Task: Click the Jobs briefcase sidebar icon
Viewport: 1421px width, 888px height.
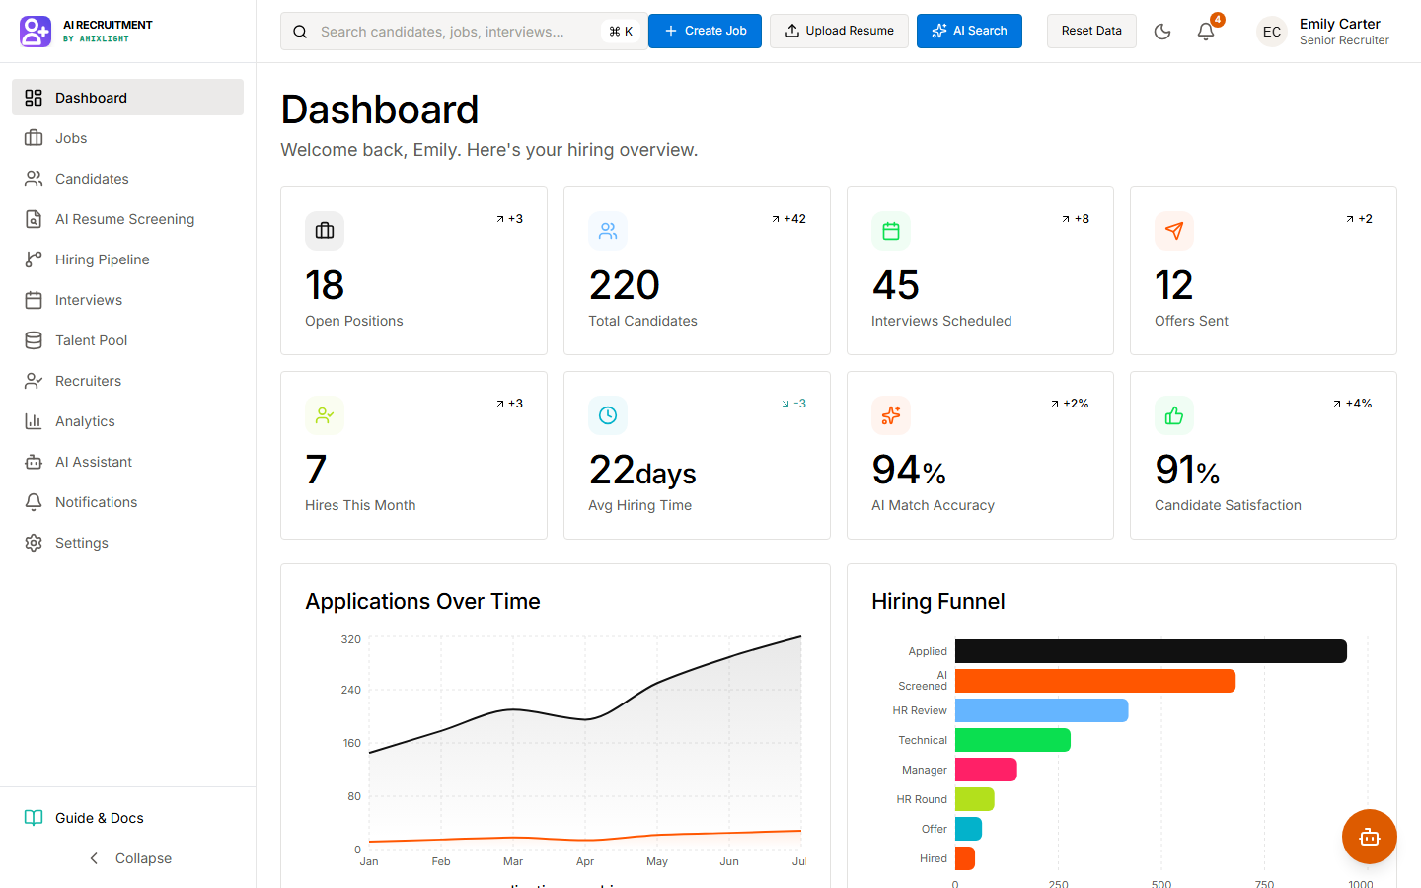Action: [x=34, y=138]
